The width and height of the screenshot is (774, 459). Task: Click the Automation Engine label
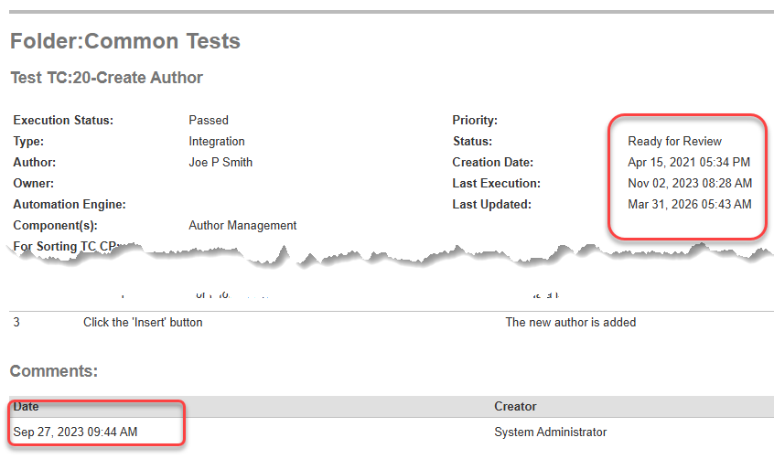70,204
